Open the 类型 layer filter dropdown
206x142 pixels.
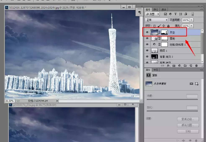point(152,14)
